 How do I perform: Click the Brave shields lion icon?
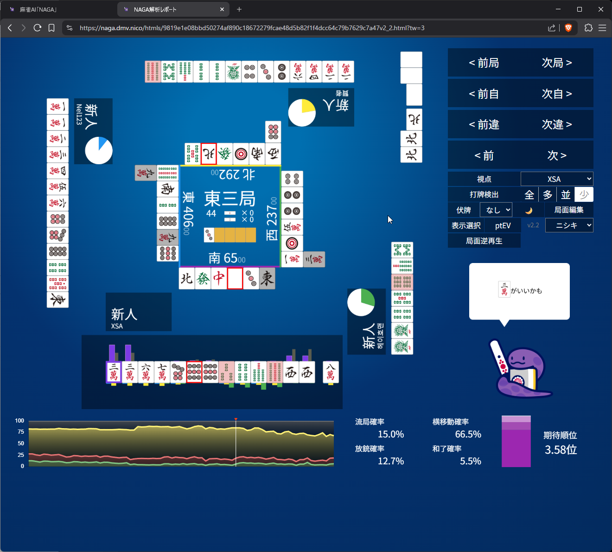pos(568,28)
